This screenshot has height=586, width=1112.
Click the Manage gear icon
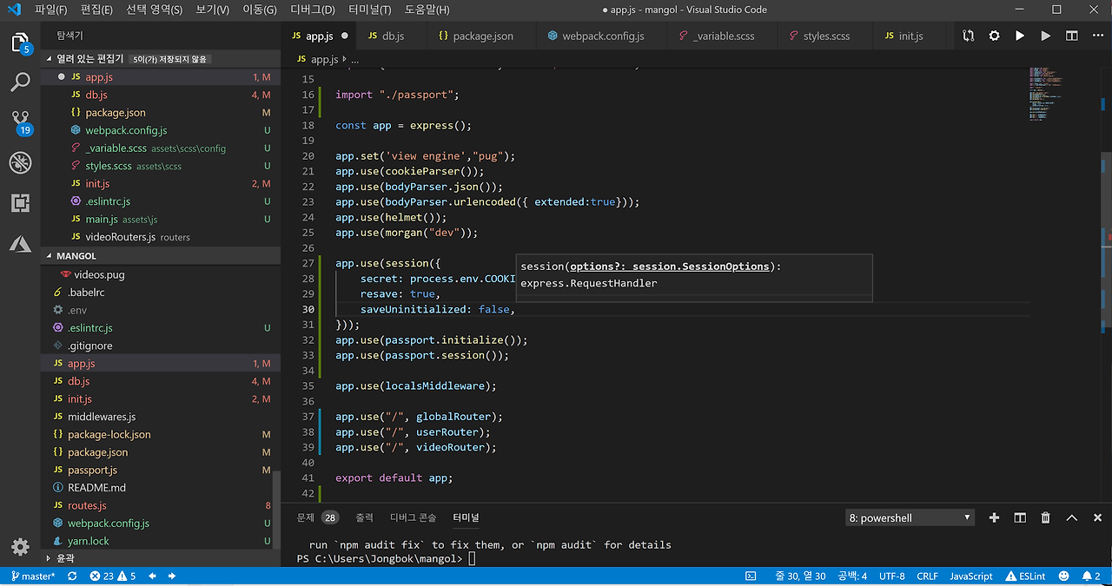[20, 547]
